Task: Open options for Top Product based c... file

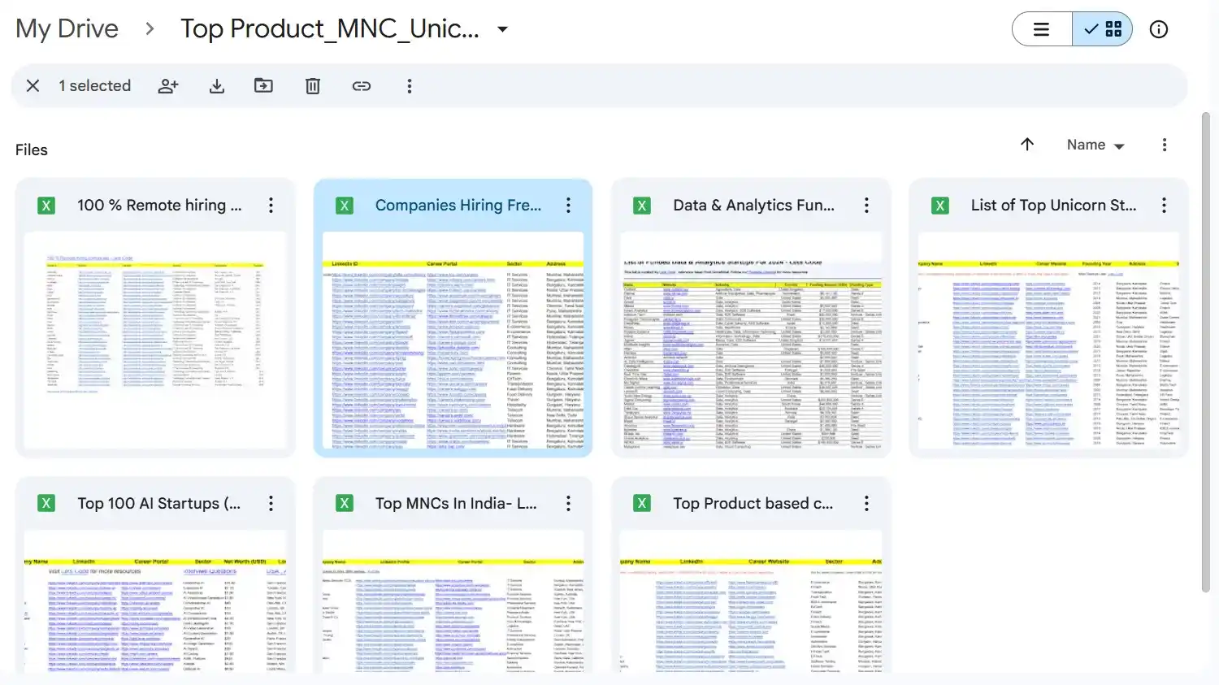Action: [866, 504]
